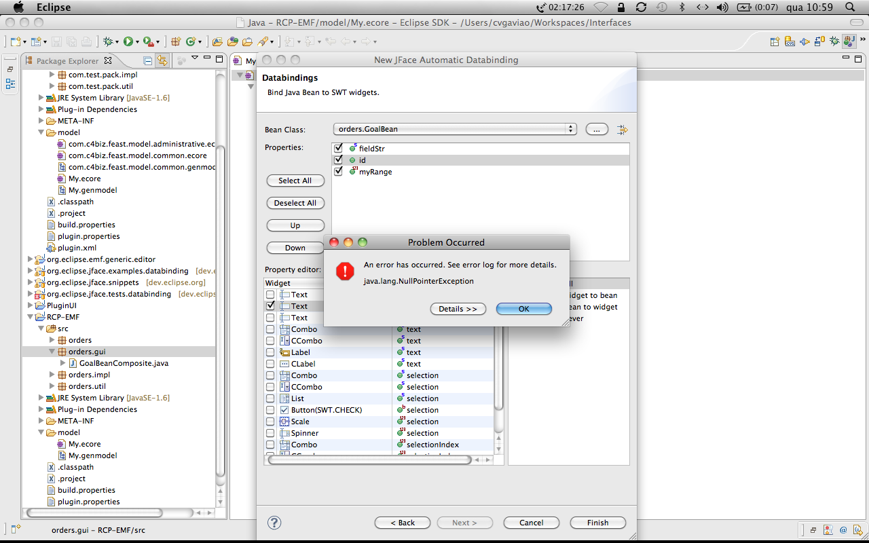Screen dimensions: 869x543
Task: Collapse the src folder in RCP-EMF
Action: tap(41, 329)
